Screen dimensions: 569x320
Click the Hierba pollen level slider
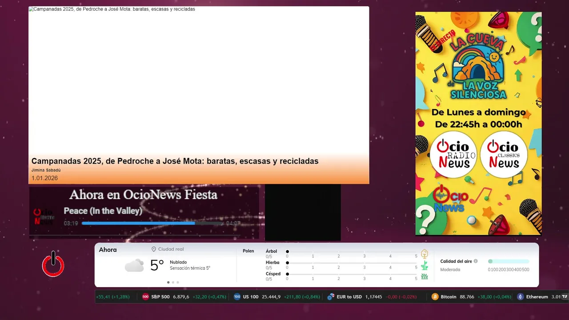(x=352, y=263)
